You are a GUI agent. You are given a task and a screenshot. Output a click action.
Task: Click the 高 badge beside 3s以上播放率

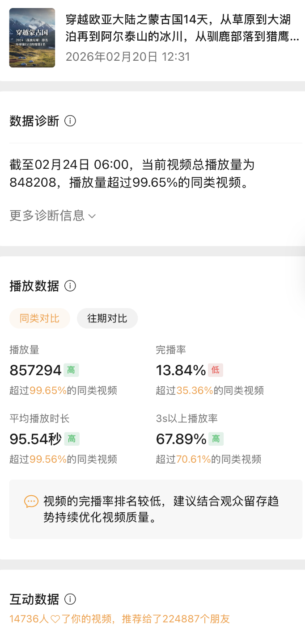[216, 439]
